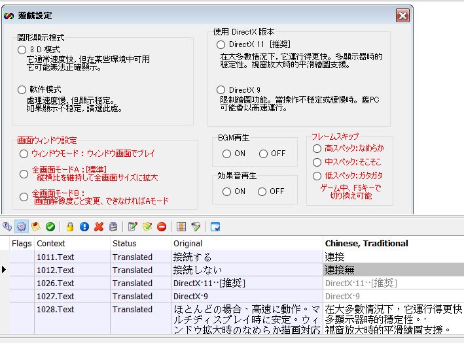The image size is (464, 343).
Task: Set BGM再生 to OFF
Action: tap(263, 154)
